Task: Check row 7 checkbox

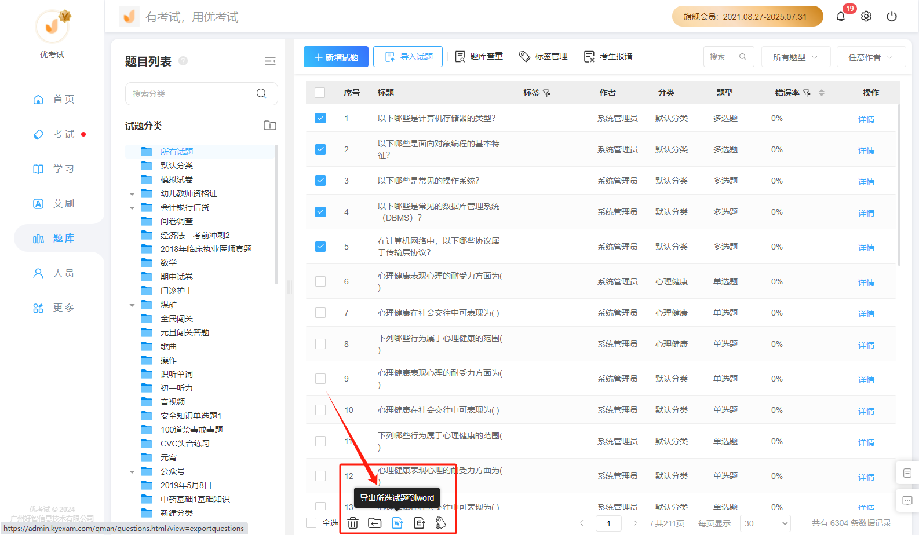Action: point(320,313)
